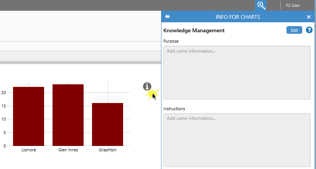Click the magnifier search icon in top bar
Image resolution: width=316 pixels, height=169 pixels.
tap(261, 5)
